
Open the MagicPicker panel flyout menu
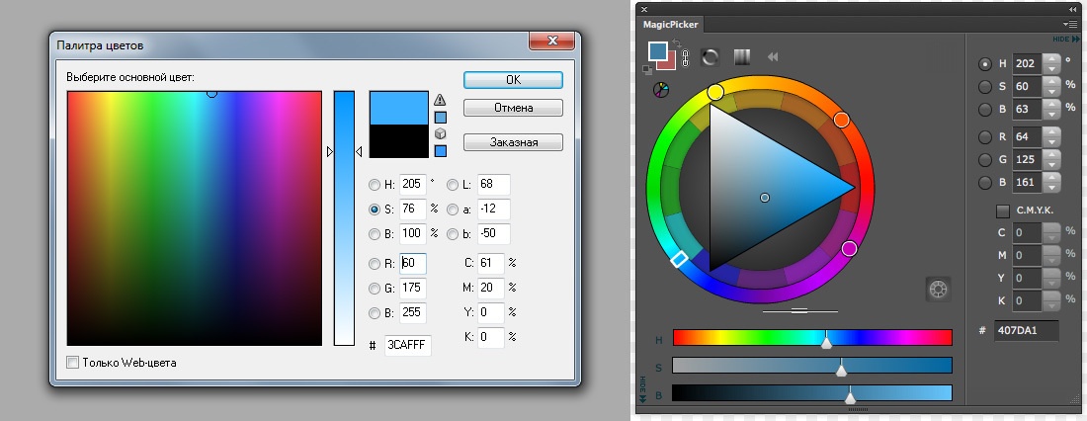click(x=1072, y=25)
